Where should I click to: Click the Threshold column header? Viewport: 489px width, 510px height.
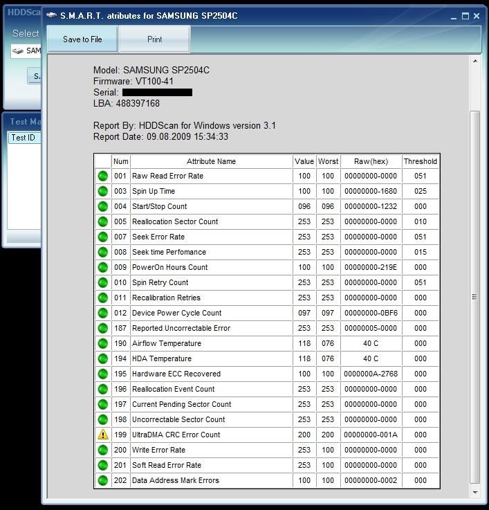tap(421, 161)
